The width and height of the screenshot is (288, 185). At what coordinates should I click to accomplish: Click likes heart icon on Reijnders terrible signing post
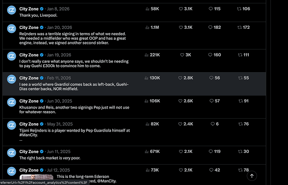point(181,28)
